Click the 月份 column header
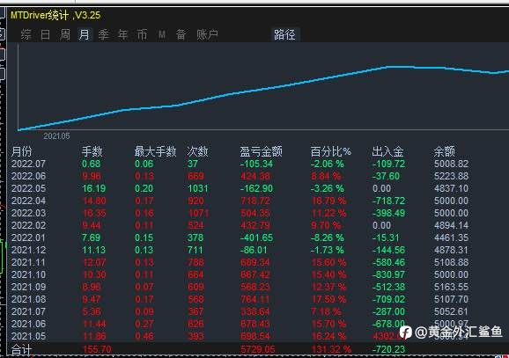This screenshot has width=509, height=358. (x=21, y=151)
